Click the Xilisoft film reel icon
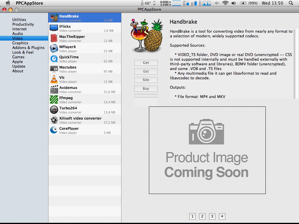 click(x=54, y=120)
